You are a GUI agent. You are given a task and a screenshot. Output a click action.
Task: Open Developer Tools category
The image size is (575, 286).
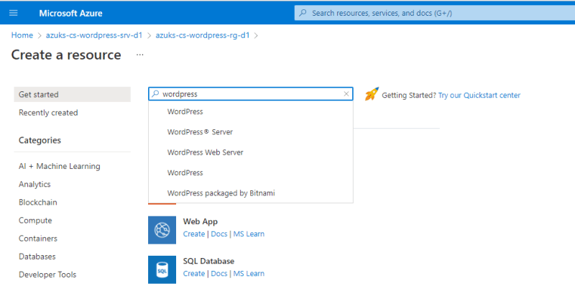point(47,275)
